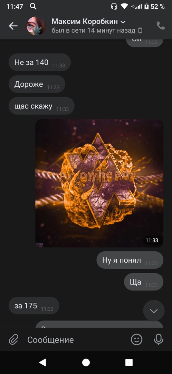Select the 'Дороже' message bubble

37,84
